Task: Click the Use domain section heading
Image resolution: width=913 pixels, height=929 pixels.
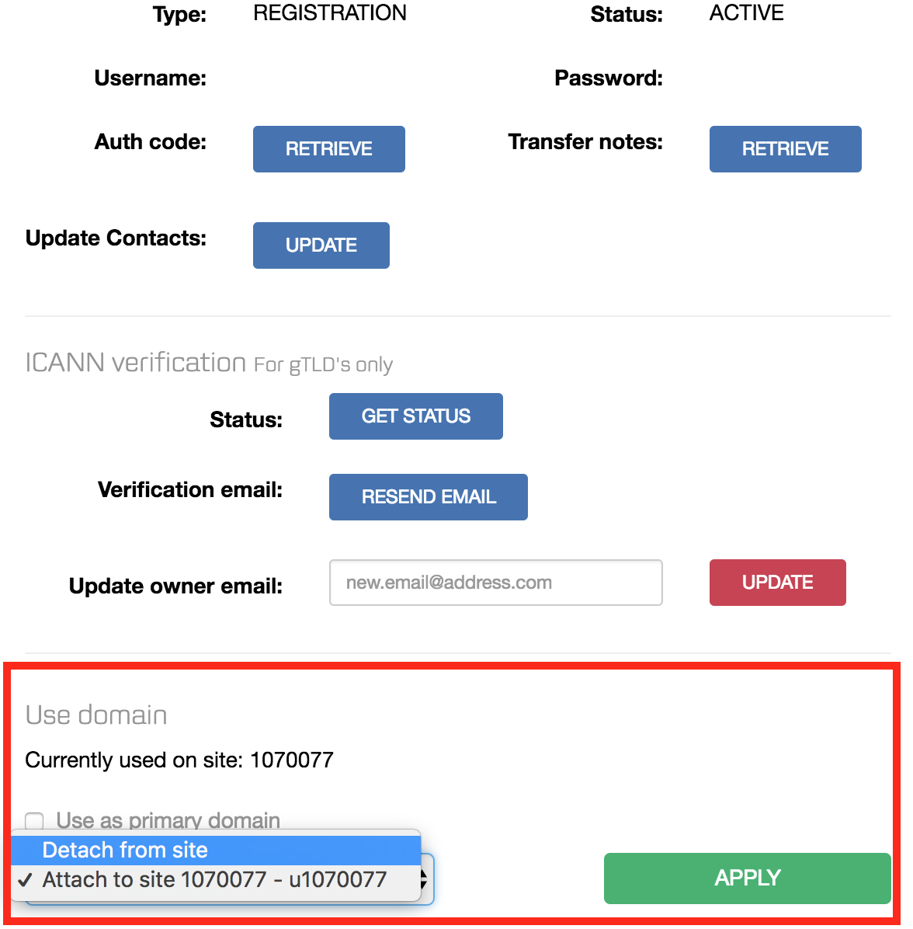Action: (x=96, y=715)
